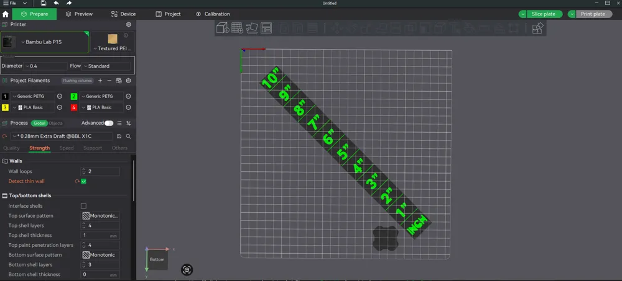The height and width of the screenshot is (281, 622).
Task: Click the Add model cube icon
Action: (223, 28)
